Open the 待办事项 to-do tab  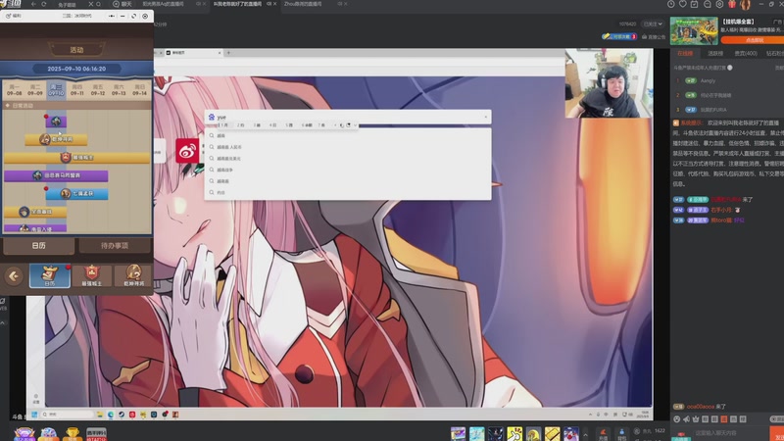point(115,246)
